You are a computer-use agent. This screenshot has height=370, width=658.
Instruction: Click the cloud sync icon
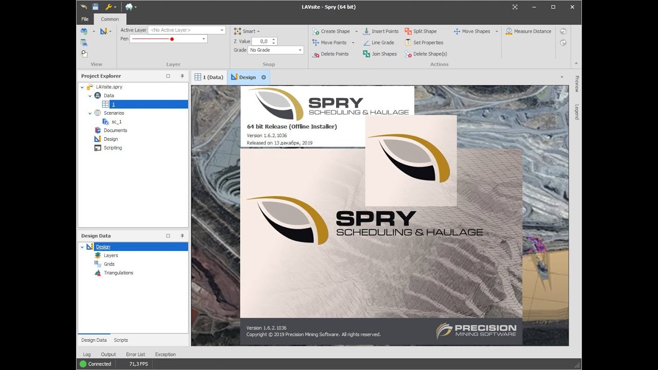[x=129, y=7]
